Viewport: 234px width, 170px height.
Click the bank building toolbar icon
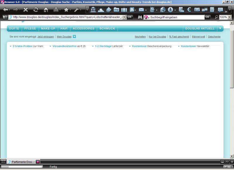click(x=93, y=10)
